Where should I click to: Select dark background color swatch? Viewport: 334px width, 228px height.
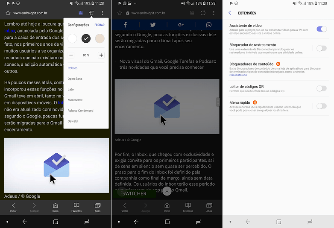click(x=86, y=38)
